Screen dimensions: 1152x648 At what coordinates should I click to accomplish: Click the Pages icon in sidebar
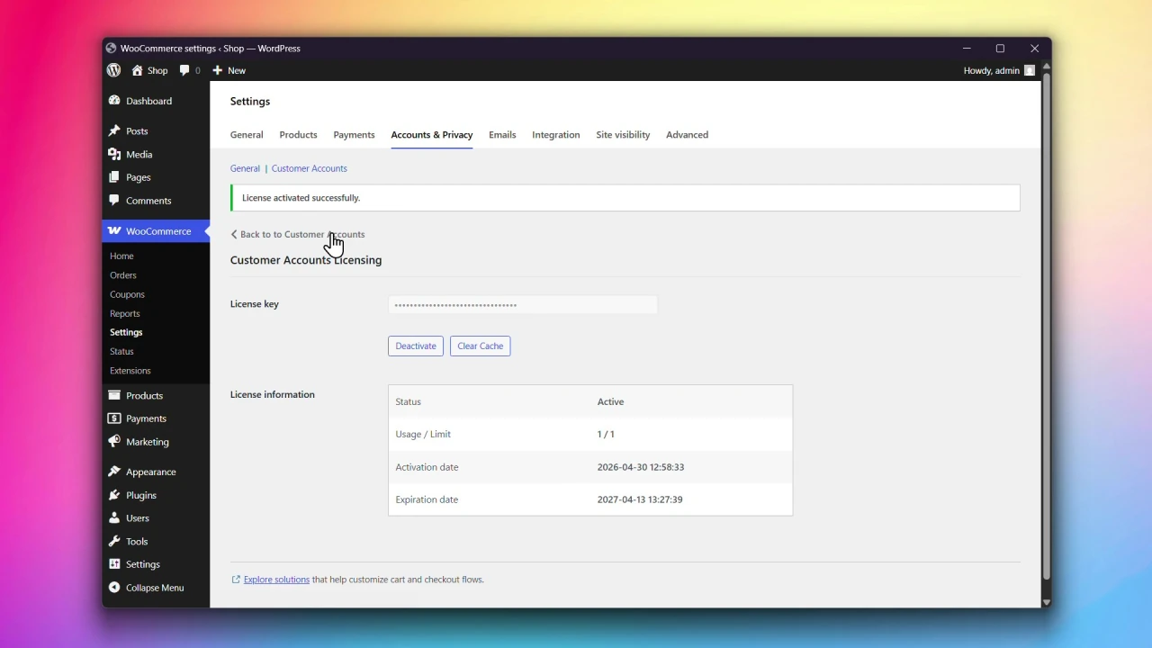point(114,177)
